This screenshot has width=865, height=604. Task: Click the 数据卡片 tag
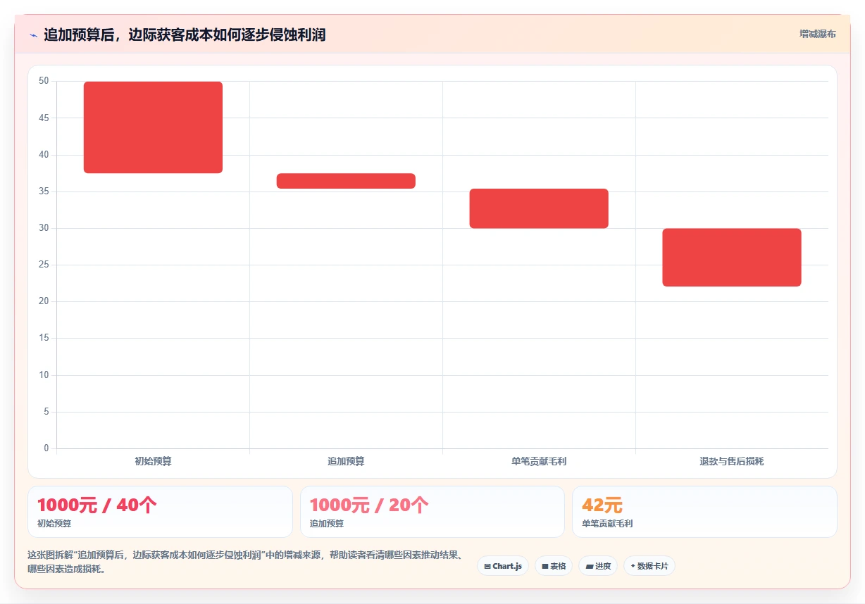[649, 566]
